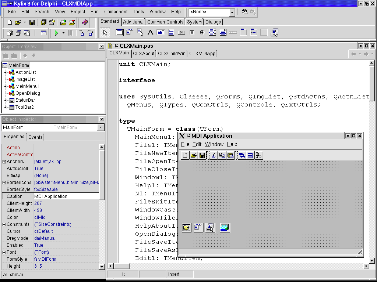Select the OpenDialog component on the MDI form
The height and width of the screenshot is (282, 377).
pos(186,228)
